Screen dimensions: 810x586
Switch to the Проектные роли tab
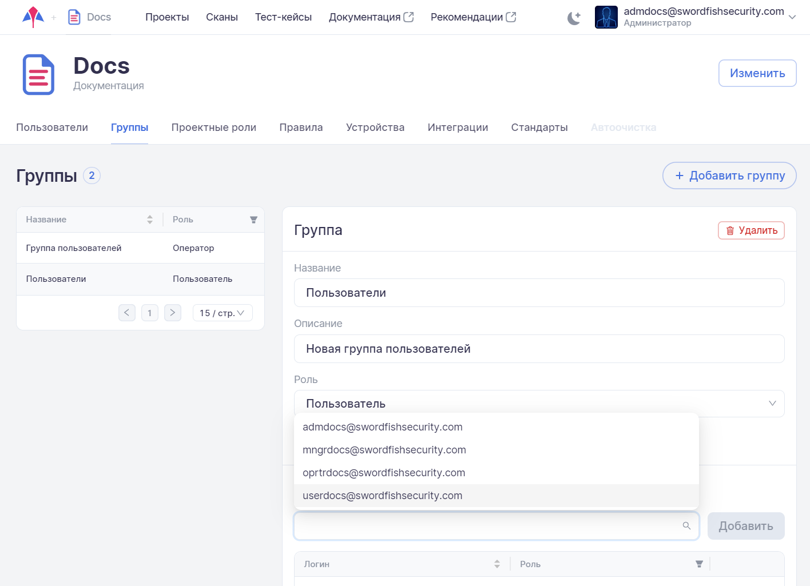coord(213,127)
